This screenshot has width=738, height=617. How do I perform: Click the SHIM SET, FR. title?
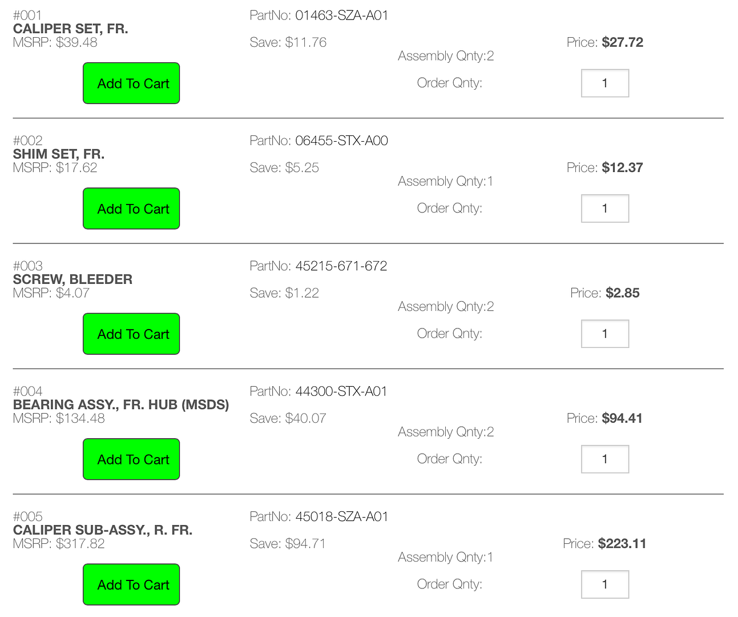point(59,154)
